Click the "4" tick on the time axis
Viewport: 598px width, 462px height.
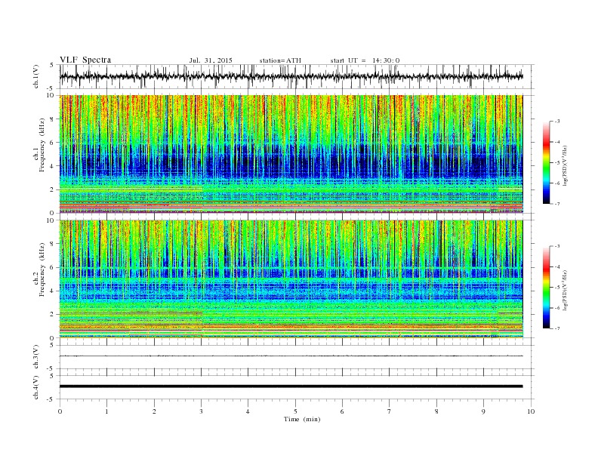(248, 411)
